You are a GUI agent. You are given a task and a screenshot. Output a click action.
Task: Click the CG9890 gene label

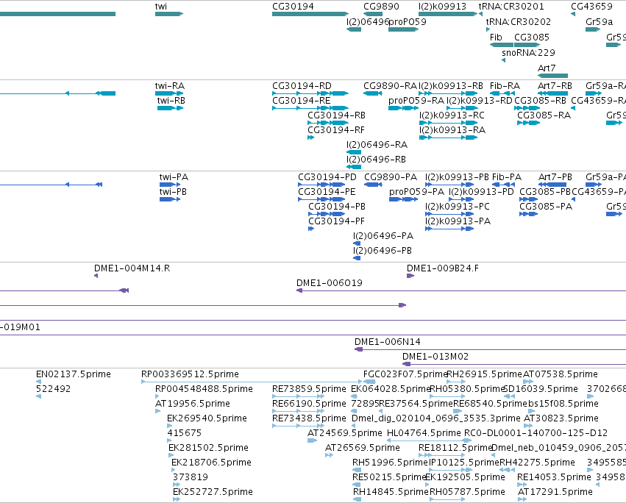pos(381,7)
